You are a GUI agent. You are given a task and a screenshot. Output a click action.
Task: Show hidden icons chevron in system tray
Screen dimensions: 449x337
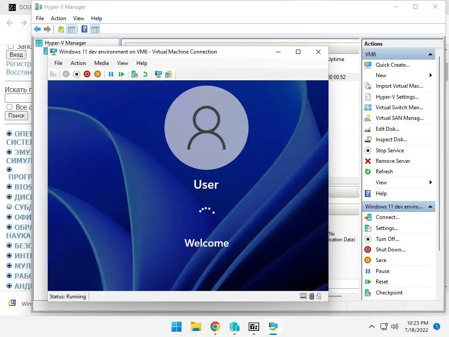point(372,326)
